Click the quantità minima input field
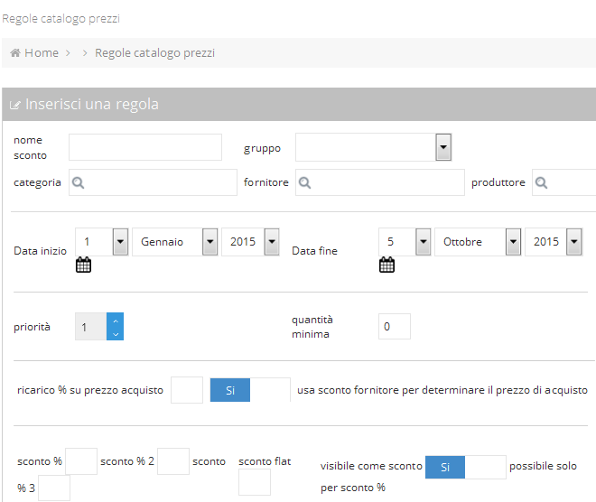596x502 pixels. 395,327
